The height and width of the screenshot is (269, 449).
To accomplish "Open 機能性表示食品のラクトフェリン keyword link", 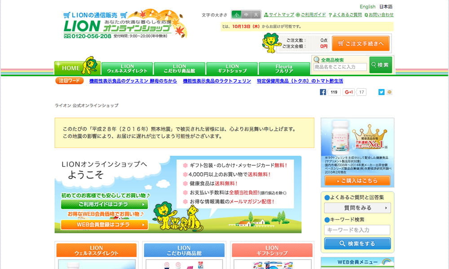I will 217,81.
